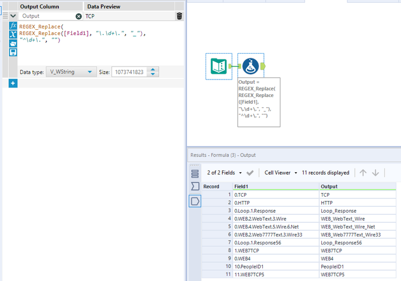
Task: Open the columns and constants (X) icon
Action: point(13,34)
